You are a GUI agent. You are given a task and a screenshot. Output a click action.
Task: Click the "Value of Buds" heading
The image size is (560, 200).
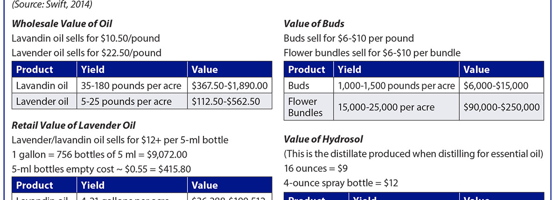pos(314,24)
